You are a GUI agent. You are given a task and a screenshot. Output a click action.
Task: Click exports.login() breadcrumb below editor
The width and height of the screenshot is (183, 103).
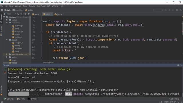click(x=48, y=62)
